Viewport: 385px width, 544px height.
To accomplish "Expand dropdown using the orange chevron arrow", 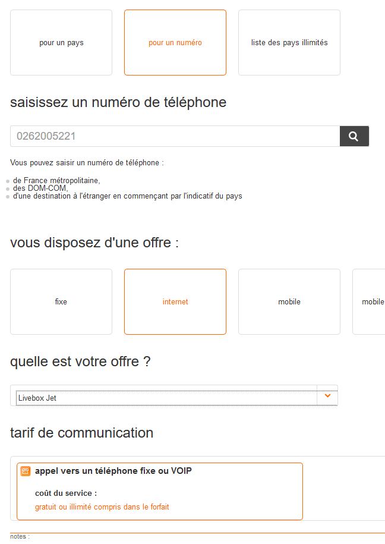I will point(327,396).
